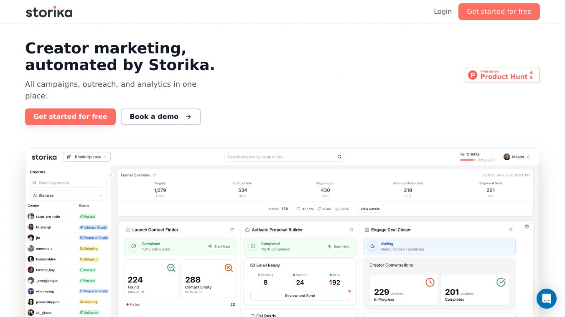
Task: Open the Mason account menu
Action: [x=517, y=157]
